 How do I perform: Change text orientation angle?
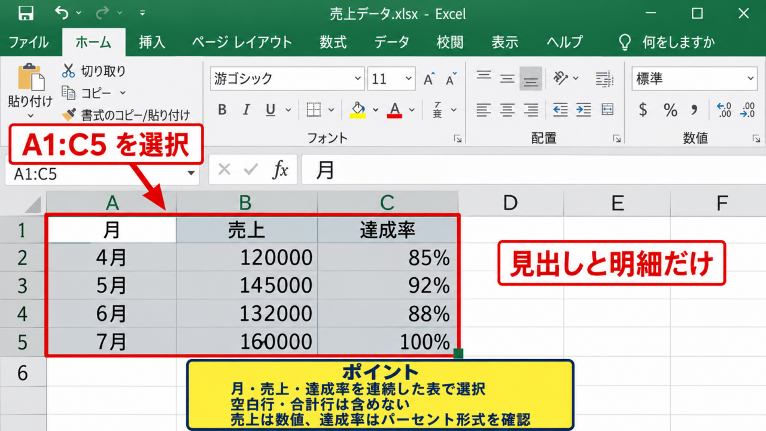click(560, 78)
